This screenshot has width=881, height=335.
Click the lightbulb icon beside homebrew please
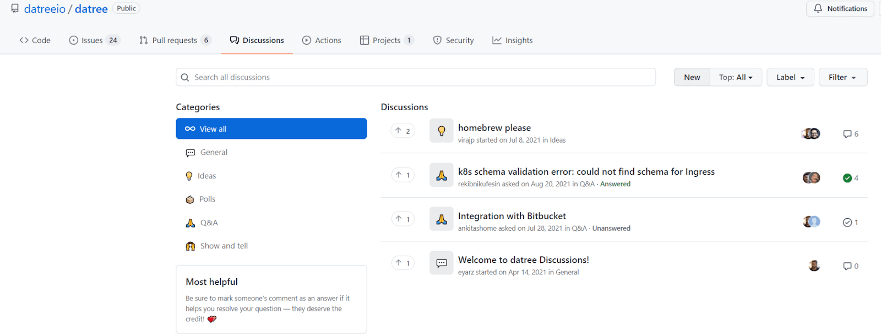[x=441, y=131]
